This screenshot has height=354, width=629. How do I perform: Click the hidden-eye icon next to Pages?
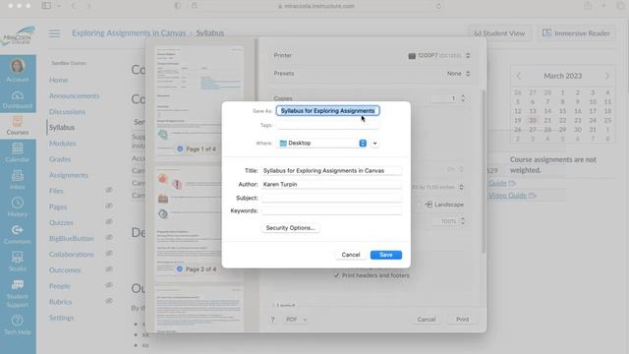109,206
